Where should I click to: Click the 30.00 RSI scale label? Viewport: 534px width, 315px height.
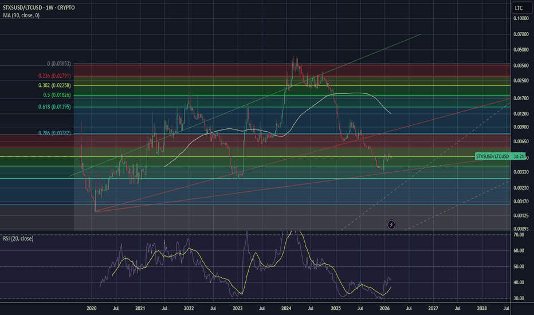(x=519, y=298)
